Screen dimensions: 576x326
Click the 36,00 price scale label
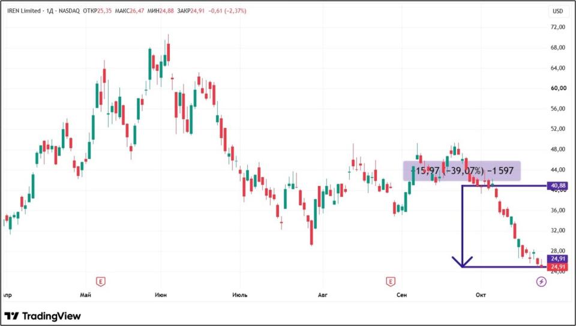[x=557, y=210]
